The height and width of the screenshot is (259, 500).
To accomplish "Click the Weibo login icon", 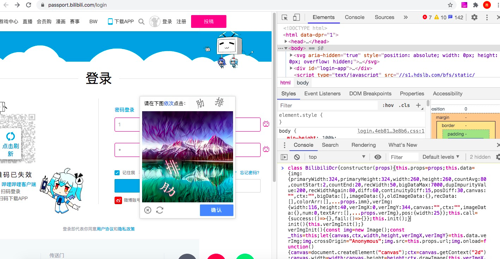I will pos(118,200).
